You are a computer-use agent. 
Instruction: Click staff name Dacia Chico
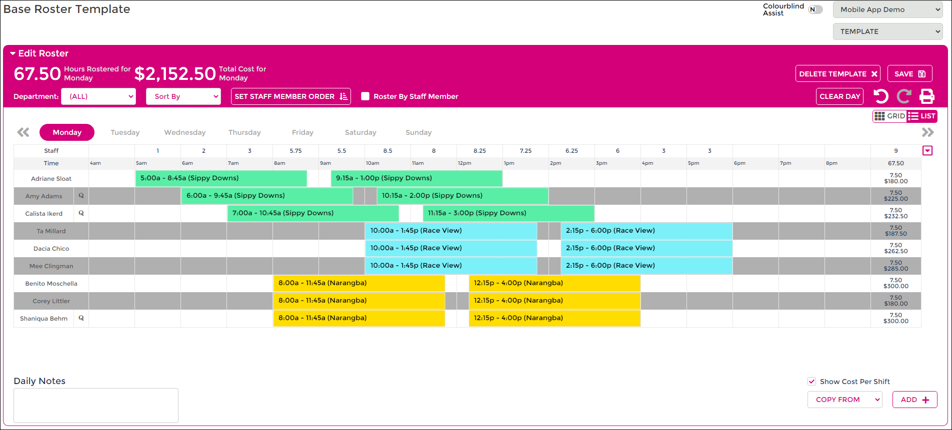(51, 249)
